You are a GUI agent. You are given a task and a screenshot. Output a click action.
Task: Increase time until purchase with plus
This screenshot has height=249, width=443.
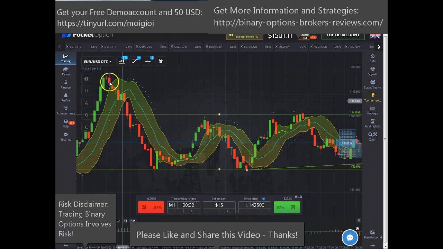[x=192, y=211]
